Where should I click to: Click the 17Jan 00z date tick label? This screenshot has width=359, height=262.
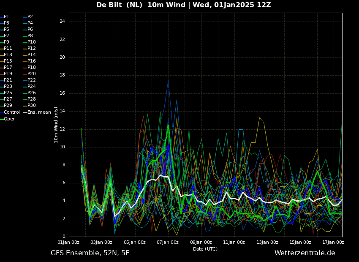[x=333, y=243]
